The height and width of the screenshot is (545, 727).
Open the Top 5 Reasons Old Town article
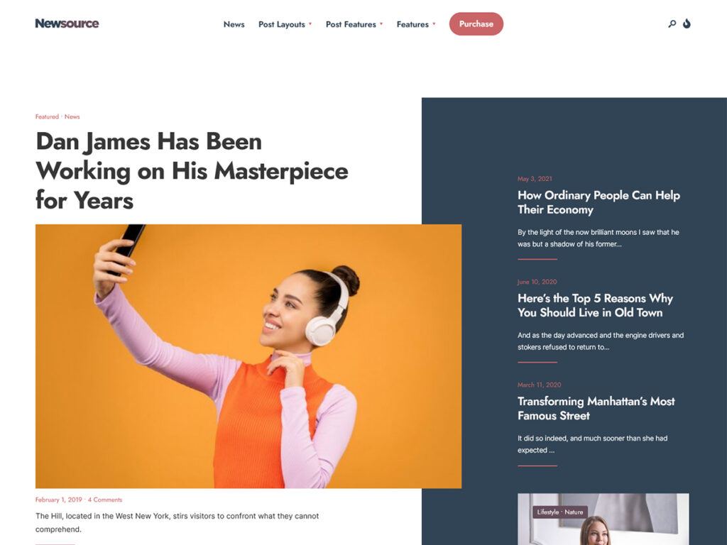tap(596, 305)
